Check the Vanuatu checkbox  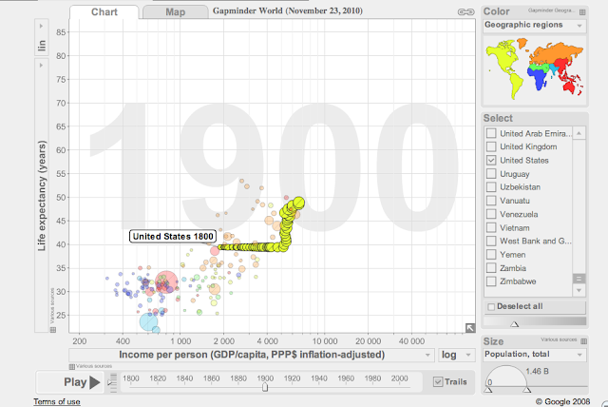point(491,201)
